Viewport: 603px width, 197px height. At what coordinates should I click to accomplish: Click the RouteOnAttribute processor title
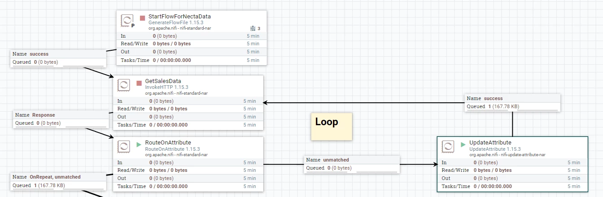[168, 143]
